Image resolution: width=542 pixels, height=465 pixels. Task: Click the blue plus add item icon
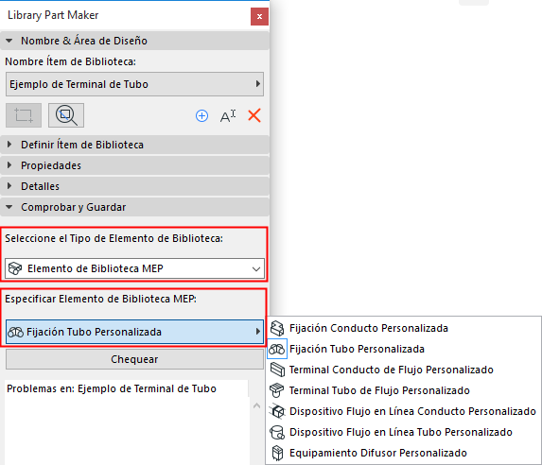(x=201, y=115)
